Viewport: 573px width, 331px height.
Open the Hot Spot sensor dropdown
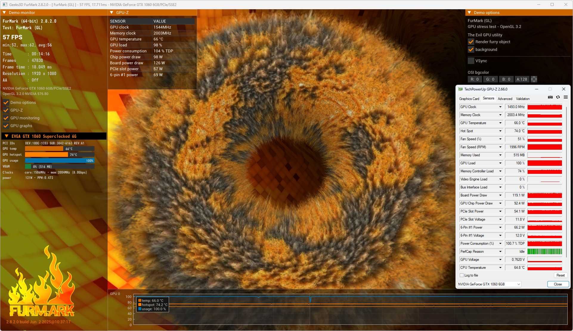point(500,131)
